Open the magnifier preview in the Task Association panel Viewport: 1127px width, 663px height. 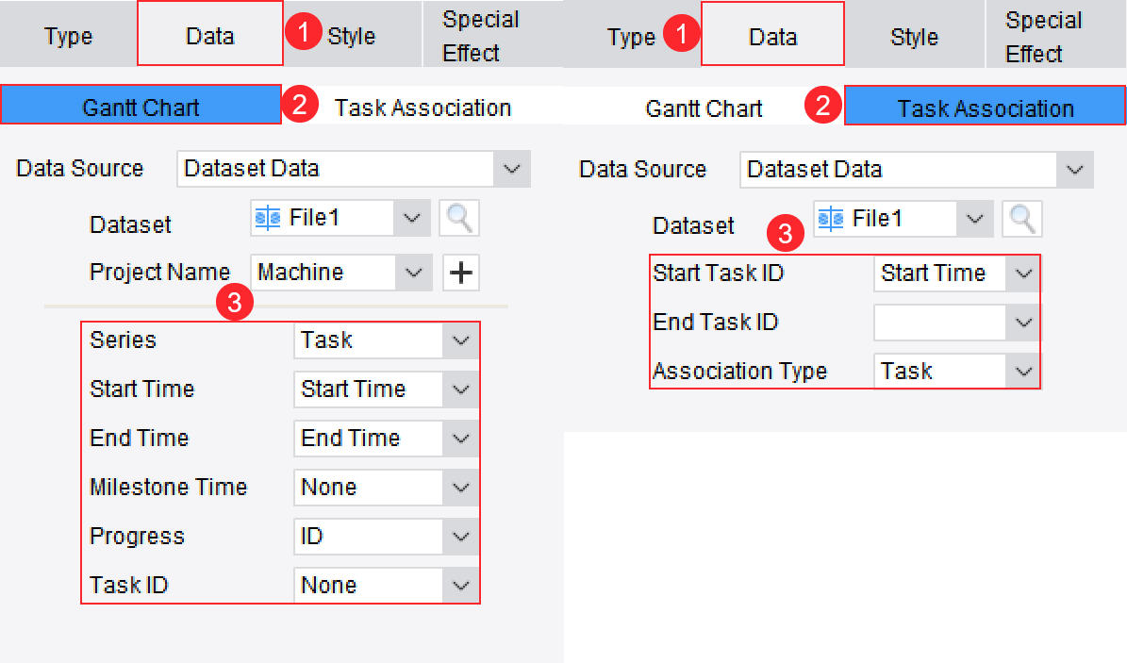click(1022, 219)
